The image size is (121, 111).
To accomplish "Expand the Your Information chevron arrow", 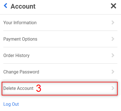I will point(113,23).
